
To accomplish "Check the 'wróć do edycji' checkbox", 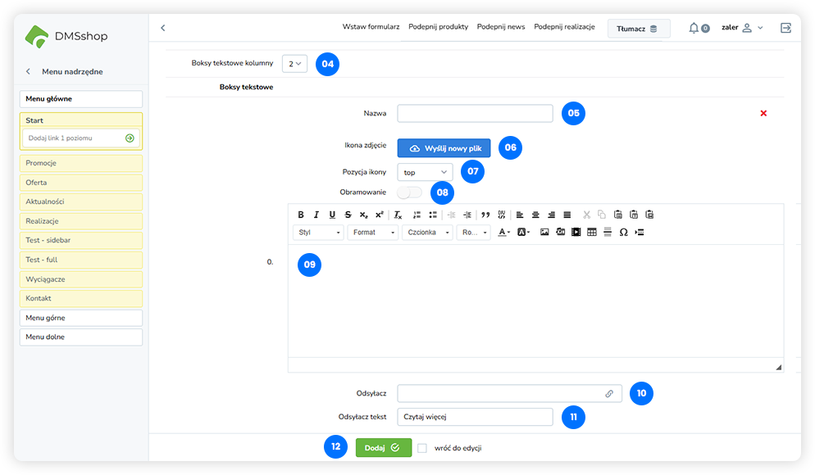I will click(422, 448).
